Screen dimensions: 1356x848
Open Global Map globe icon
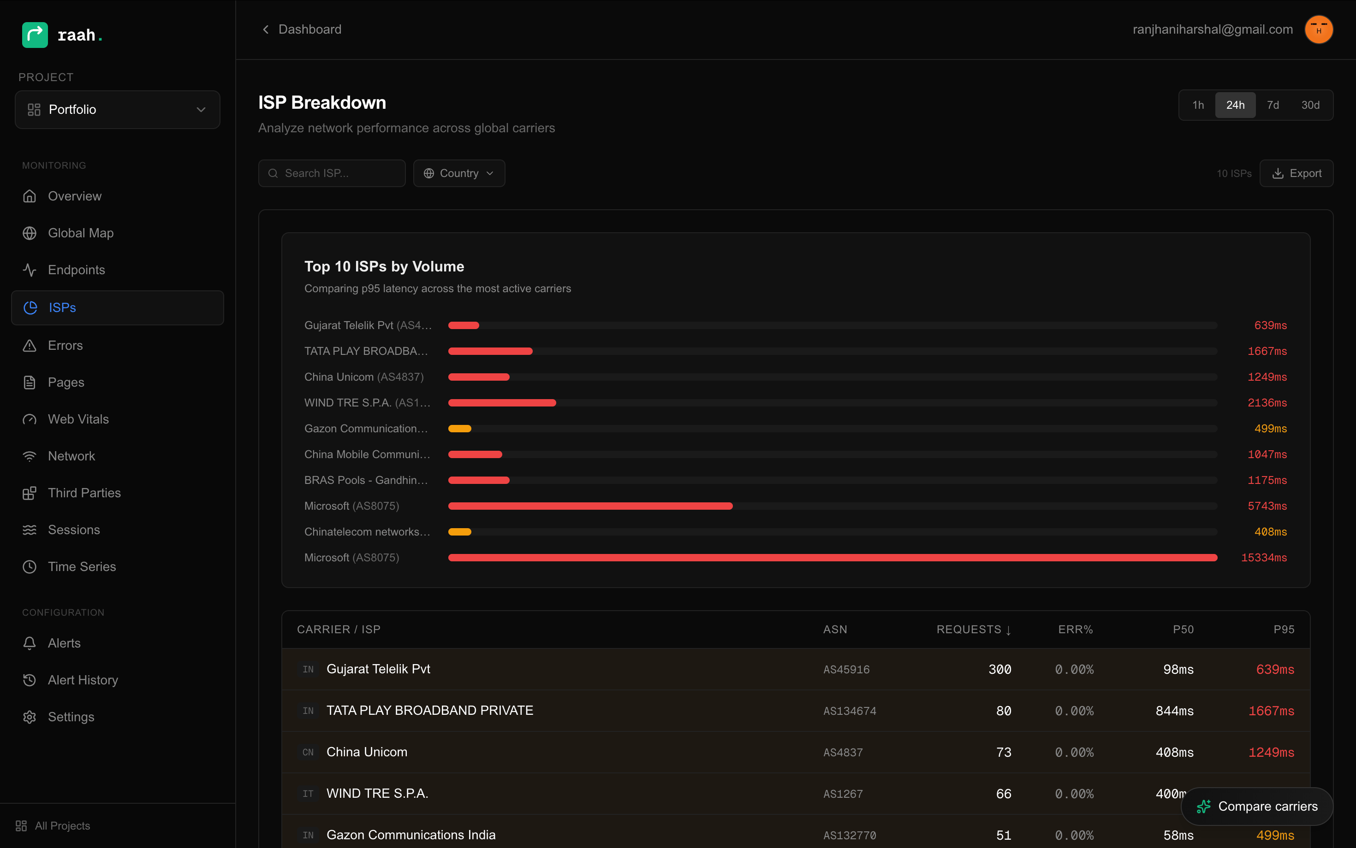coord(30,233)
